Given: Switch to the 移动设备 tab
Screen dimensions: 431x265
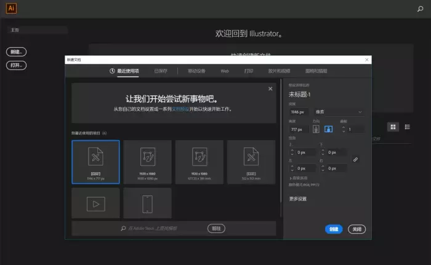Looking at the screenshot, I should [196, 71].
